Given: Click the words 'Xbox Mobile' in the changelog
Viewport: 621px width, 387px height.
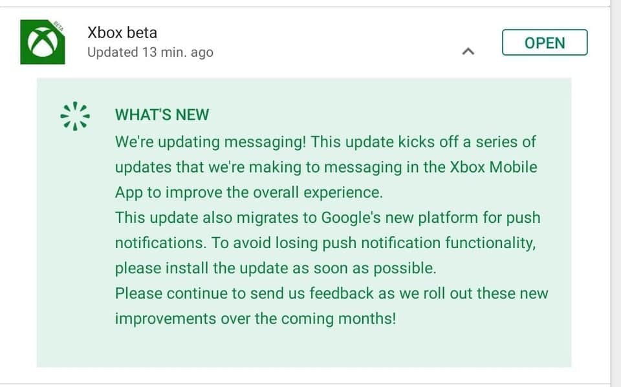Looking at the screenshot, I should [x=493, y=167].
